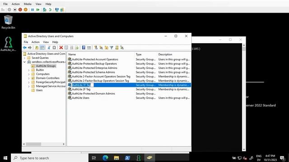
Task: Click the Revert VM icon
Action: pos(50,10)
